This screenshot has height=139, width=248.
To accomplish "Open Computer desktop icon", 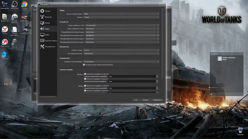I will click(5, 5).
